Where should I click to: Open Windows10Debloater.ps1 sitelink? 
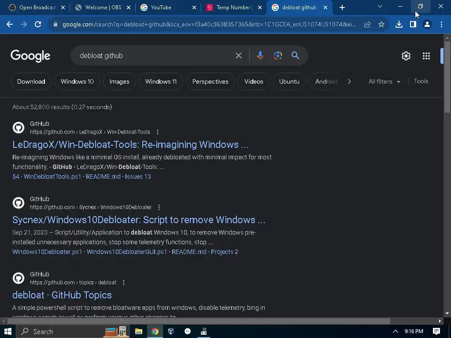pos(47,252)
